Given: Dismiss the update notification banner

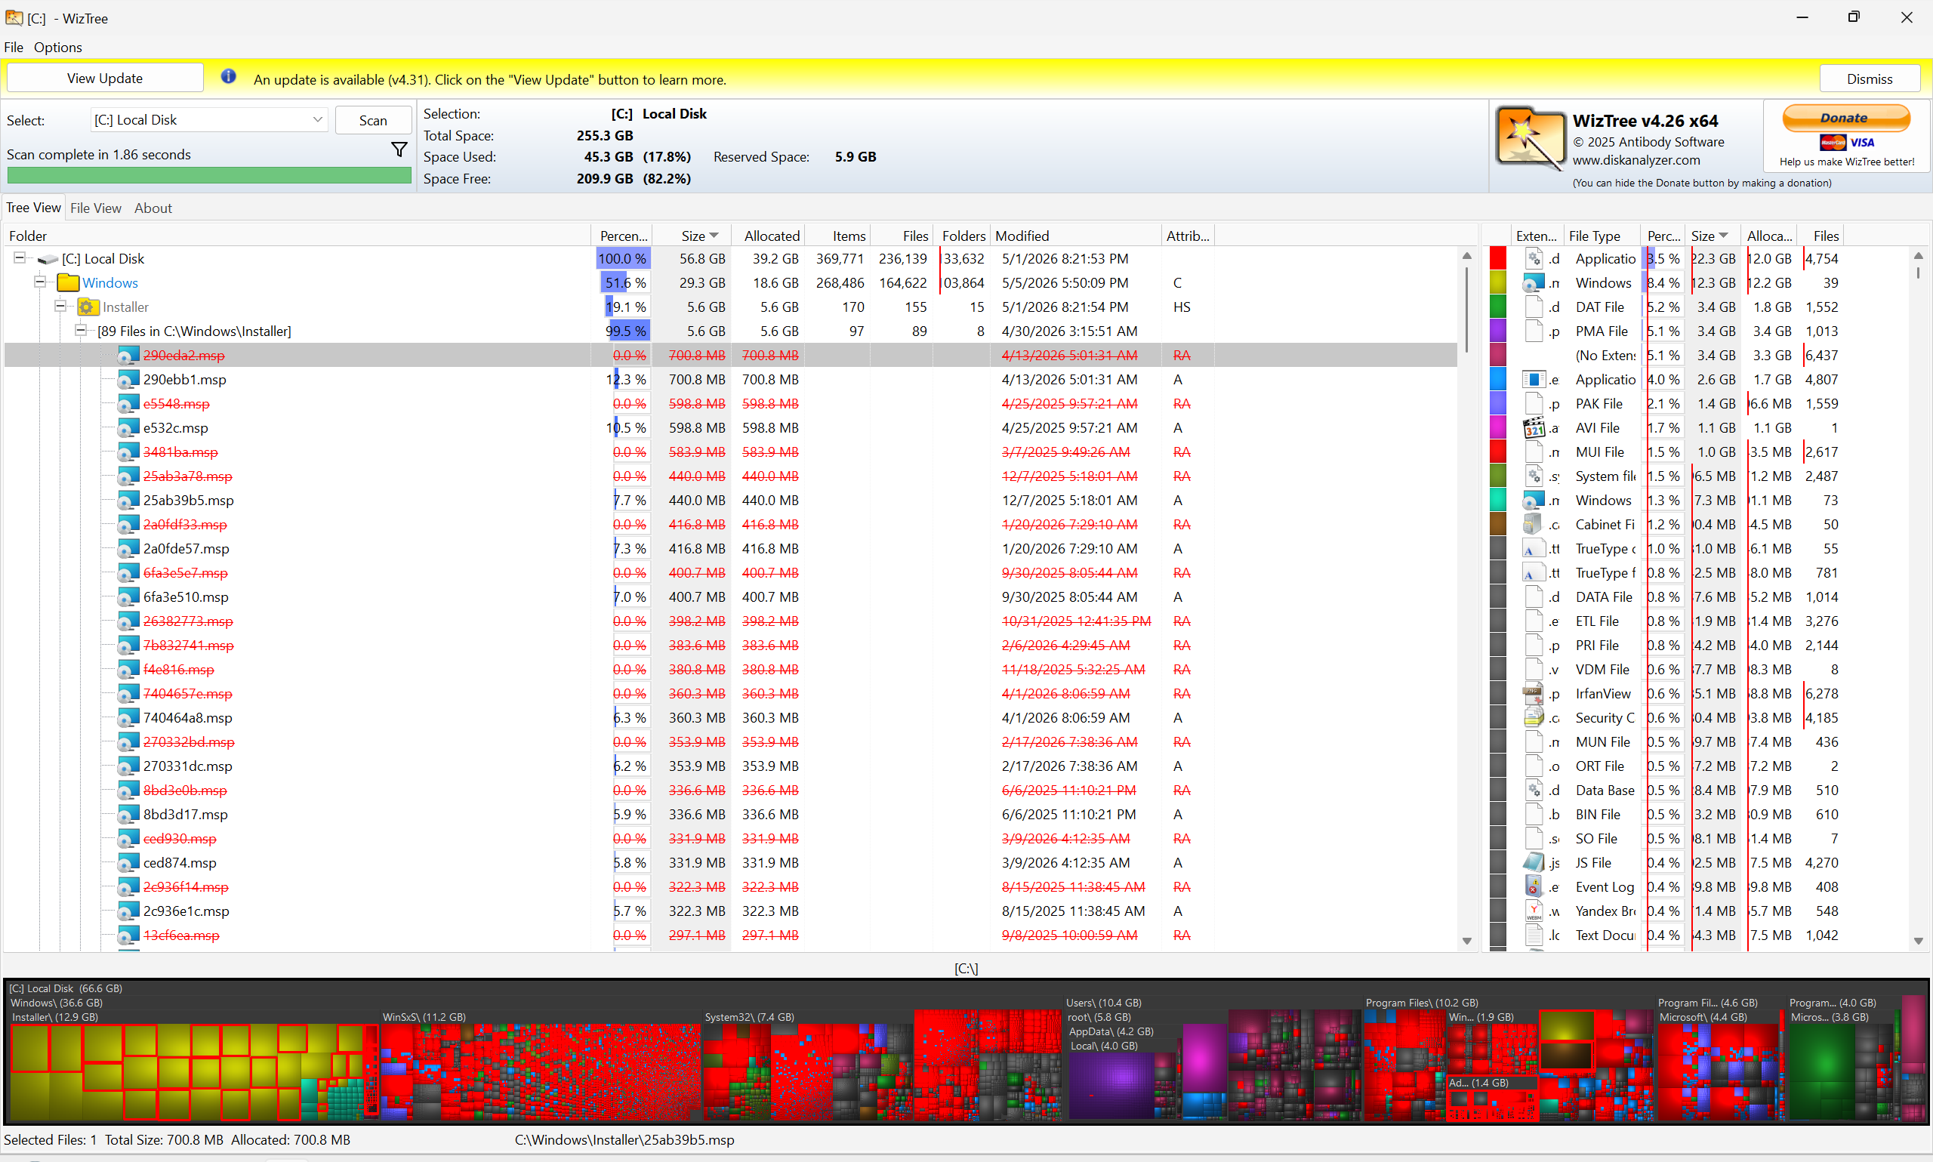Looking at the screenshot, I should coord(1870,79).
